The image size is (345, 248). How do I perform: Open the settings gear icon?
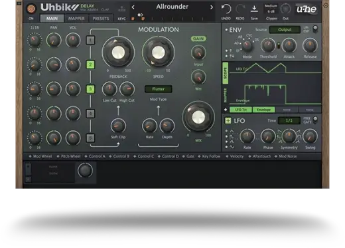(326, 5)
